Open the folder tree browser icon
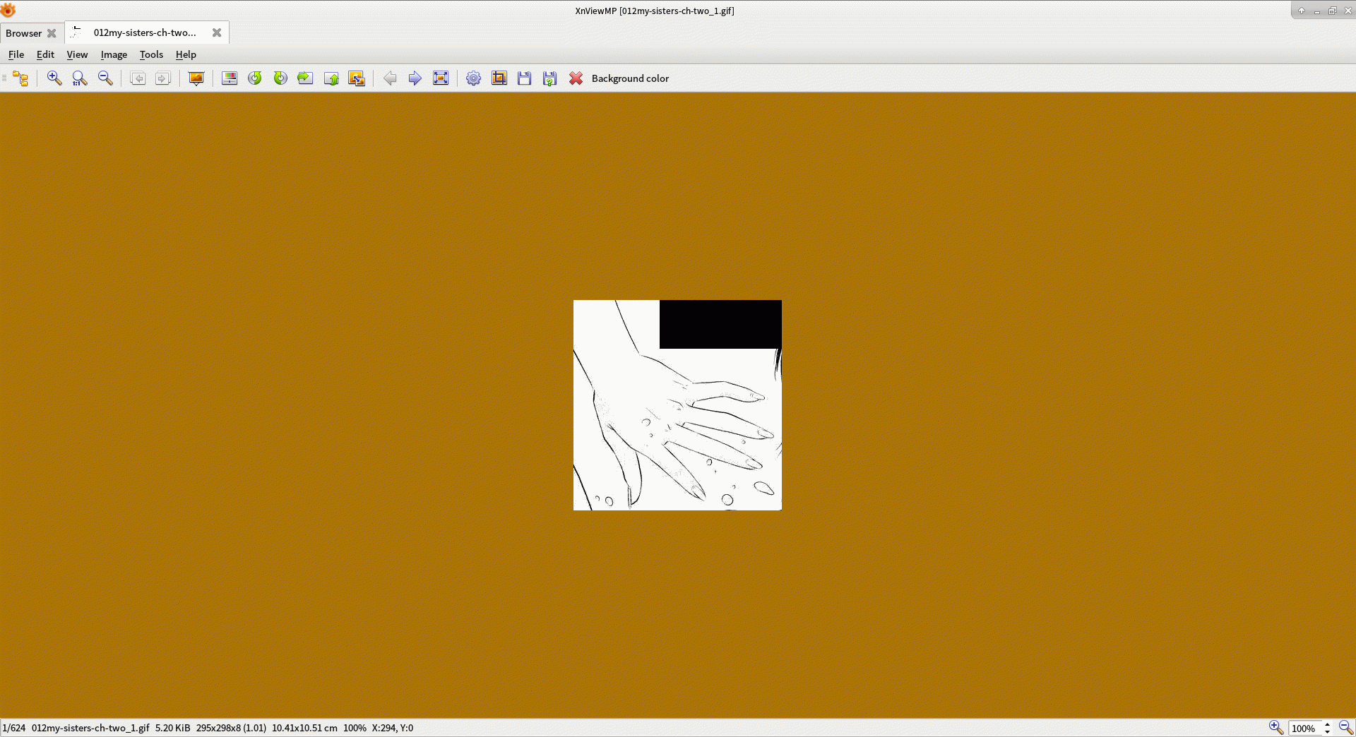1356x737 pixels. point(20,78)
